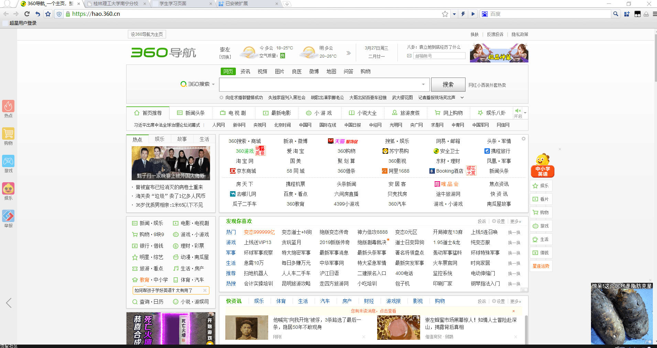
Task: Expand the hot search words chevron
Action: [x=462, y=97]
